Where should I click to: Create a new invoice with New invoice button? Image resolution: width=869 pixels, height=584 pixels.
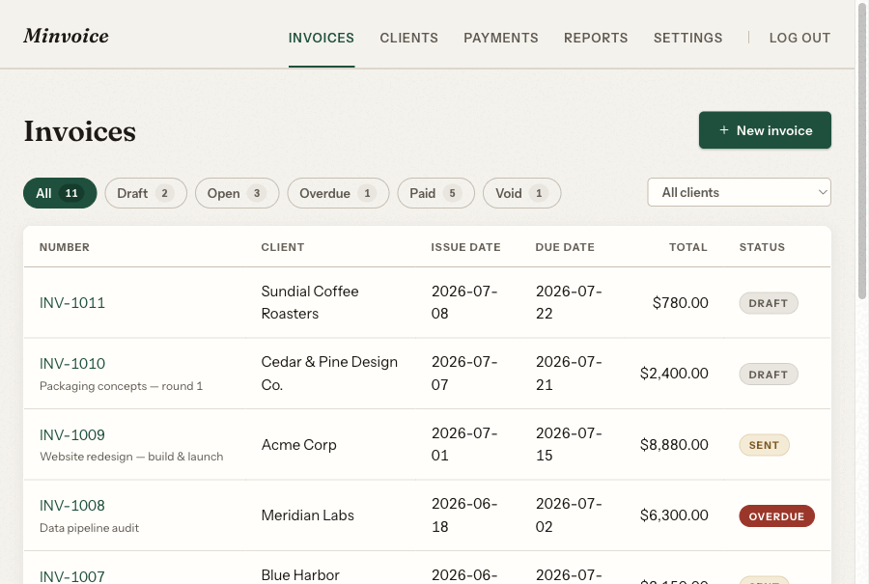(x=765, y=130)
